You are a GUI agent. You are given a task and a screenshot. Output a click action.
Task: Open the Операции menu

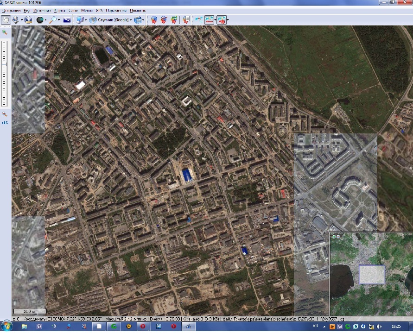pos(12,10)
